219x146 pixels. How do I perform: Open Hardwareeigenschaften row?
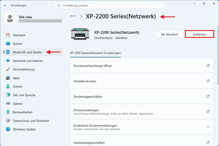coord(142,141)
